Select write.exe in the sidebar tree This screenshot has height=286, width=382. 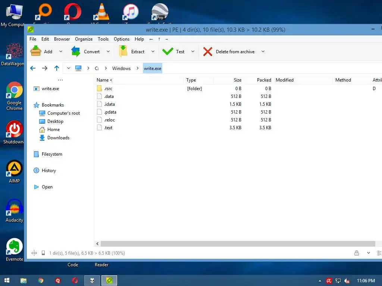coord(50,89)
